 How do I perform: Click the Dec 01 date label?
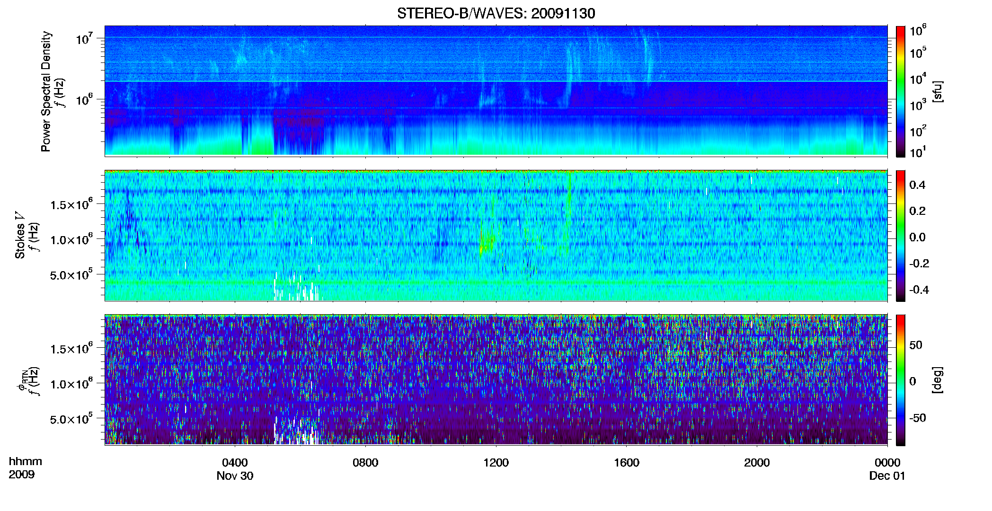[887, 476]
